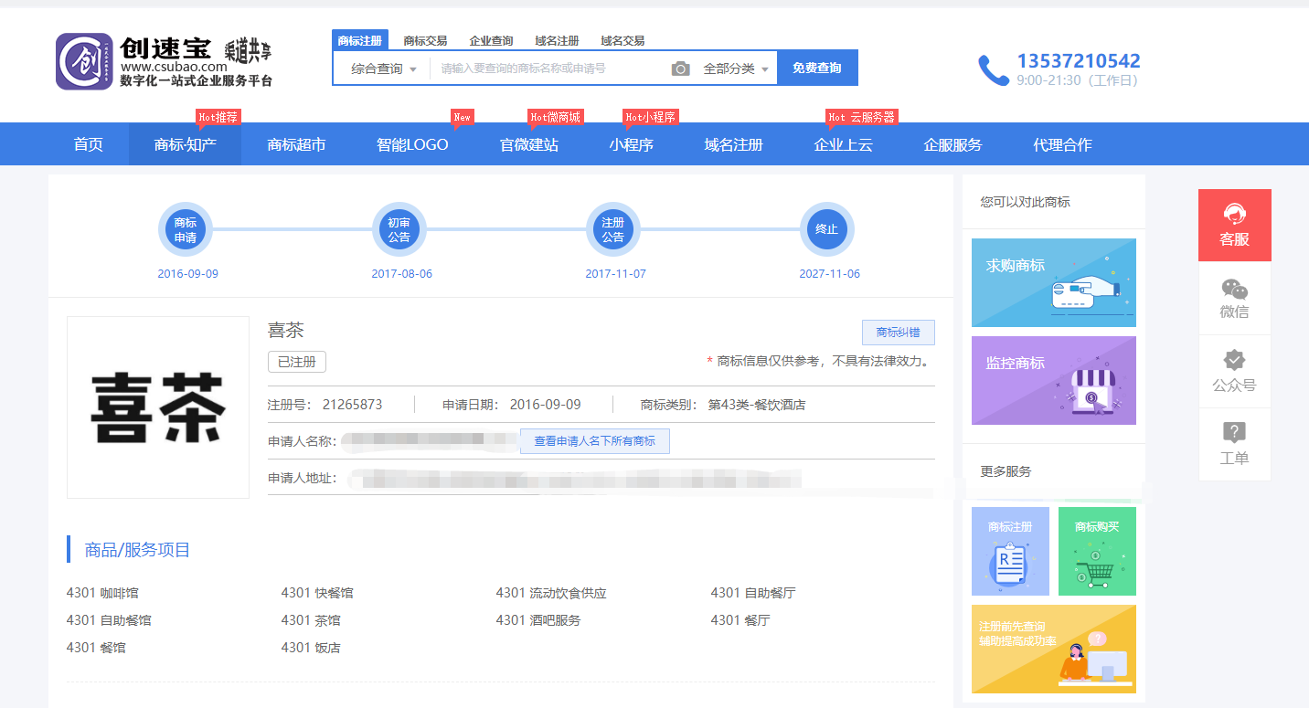Screen dimensions: 1309x708
Task: Open 代理合作 navigation item
Action: (x=1063, y=144)
